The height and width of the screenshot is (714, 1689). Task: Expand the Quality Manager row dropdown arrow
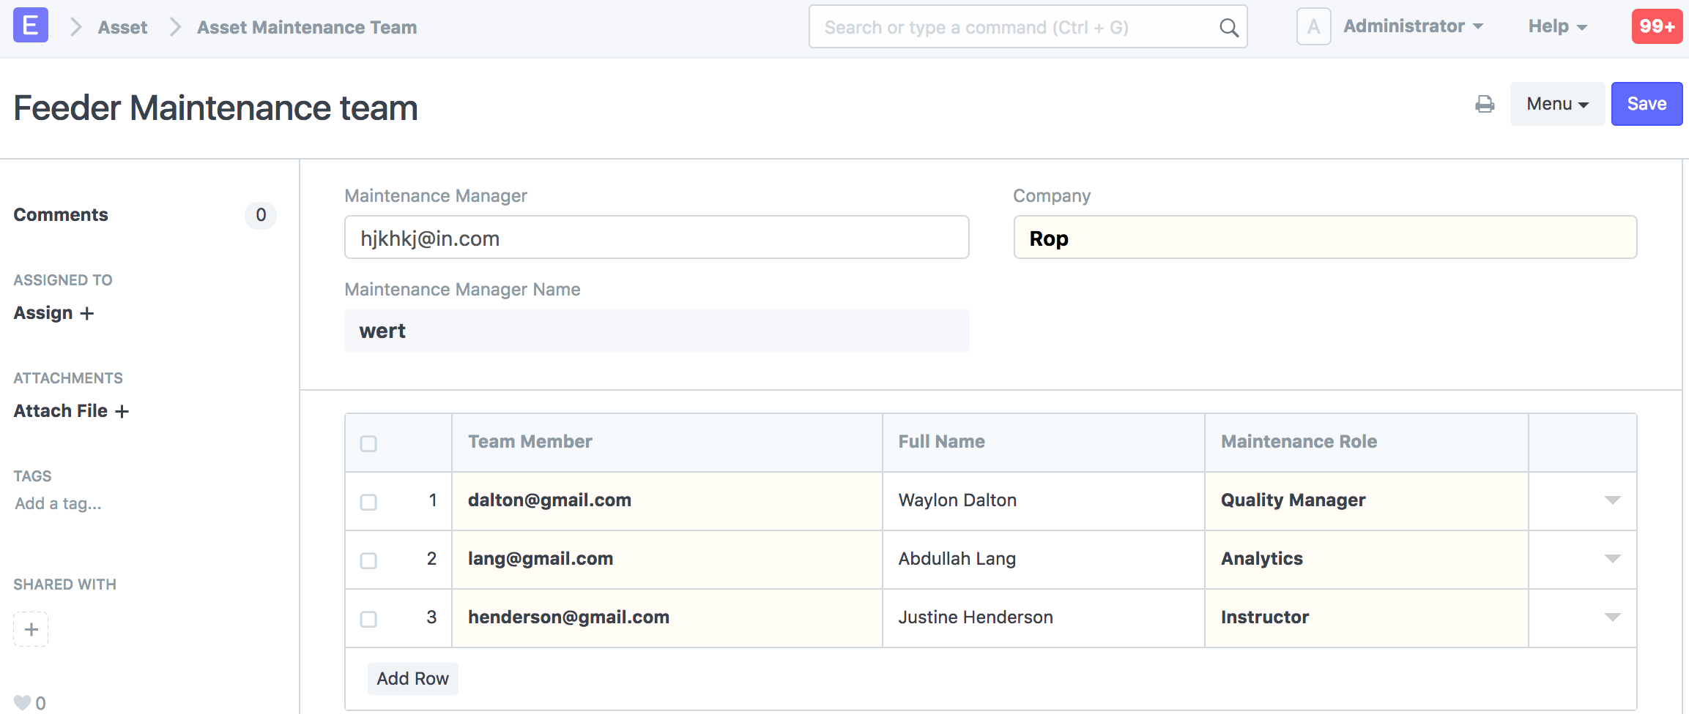[1612, 500]
